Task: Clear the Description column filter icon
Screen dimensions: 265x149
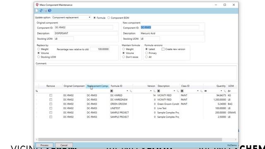Action: tap(178, 91)
